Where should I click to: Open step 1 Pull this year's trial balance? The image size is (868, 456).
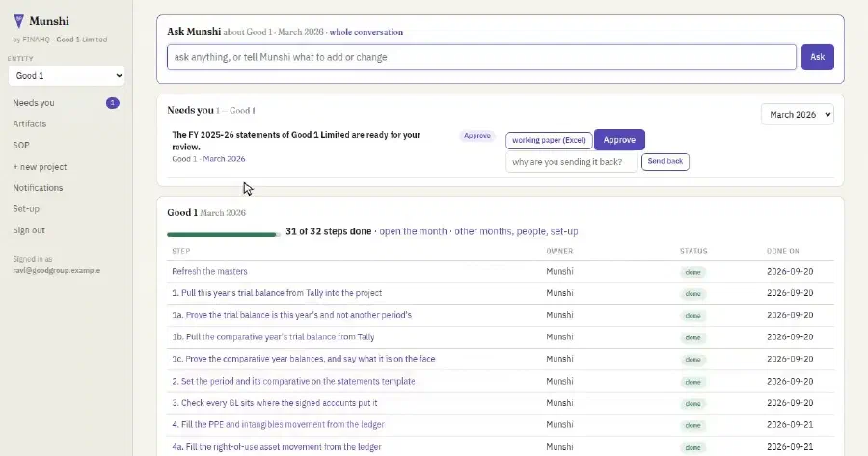[x=277, y=293]
